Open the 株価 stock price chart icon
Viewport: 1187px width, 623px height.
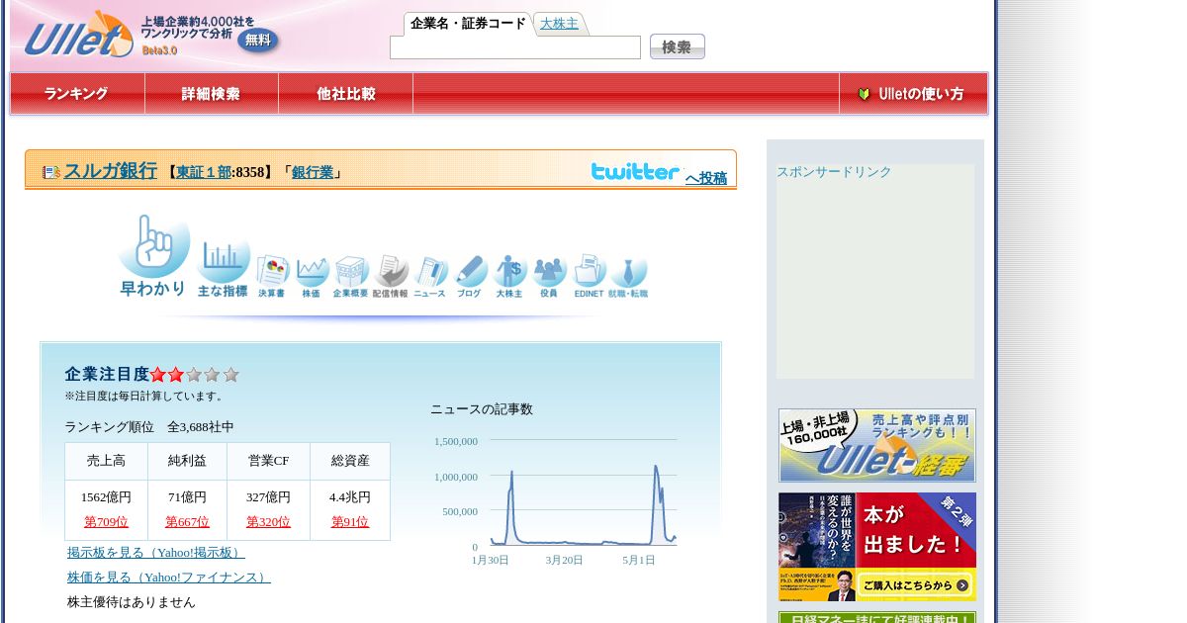coord(312,276)
